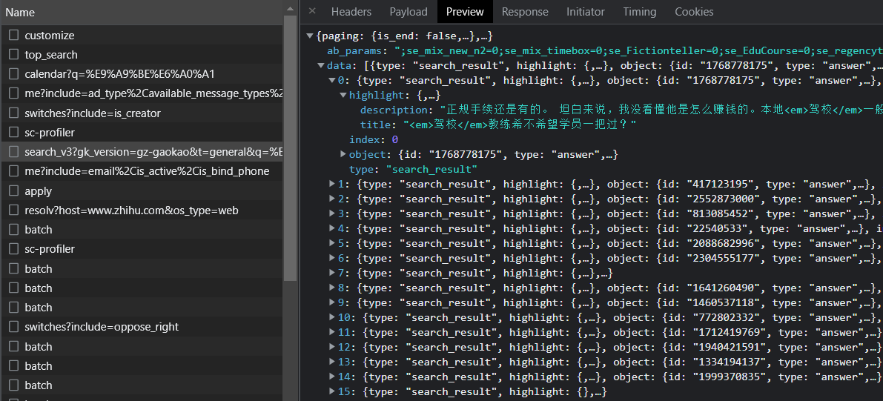Click the type value "search_result"

(x=431, y=169)
